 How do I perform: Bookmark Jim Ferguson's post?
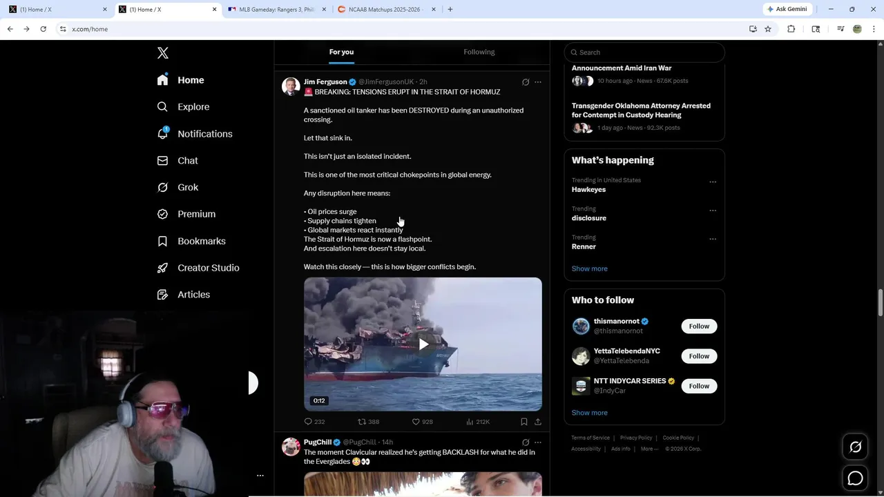(x=524, y=422)
